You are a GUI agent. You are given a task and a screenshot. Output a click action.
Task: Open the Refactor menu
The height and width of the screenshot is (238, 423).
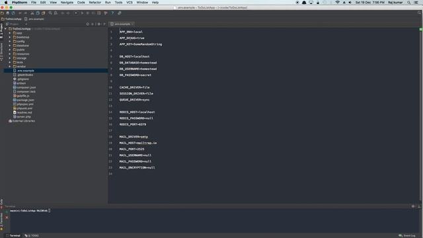point(95,3)
